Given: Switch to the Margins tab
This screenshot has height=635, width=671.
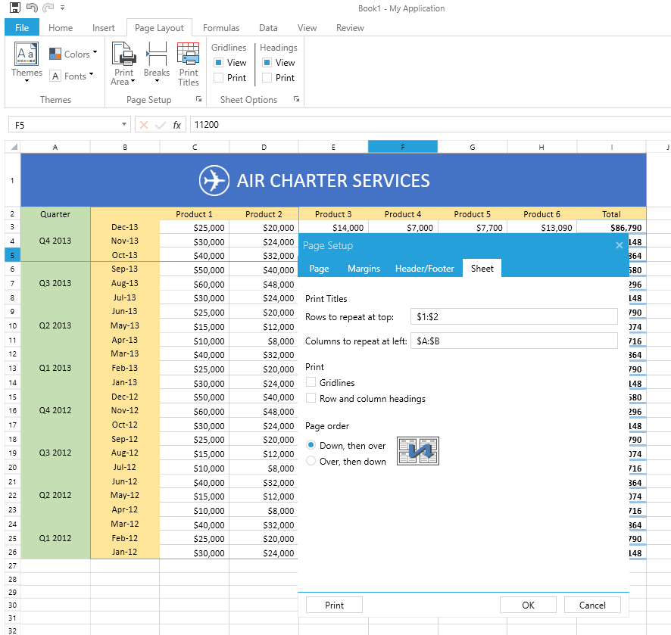Looking at the screenshot, I should pyautogui.click(x=364, y=268).
